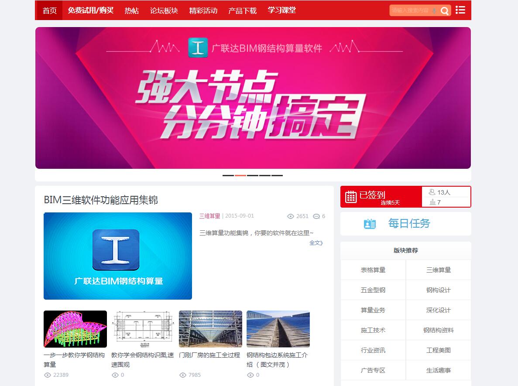This screenshot has height=386, width=518.
Task: Open 学习课堂 menu item
Action: pyautogui.click(x=282, y=10)
